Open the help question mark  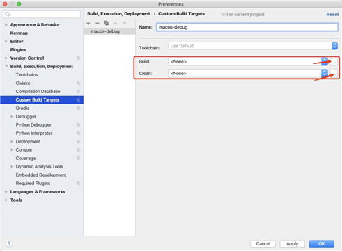[9, 243]
